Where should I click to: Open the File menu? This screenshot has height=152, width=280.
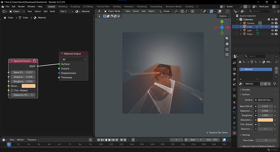click(7, 7)
